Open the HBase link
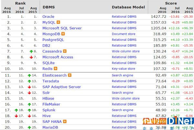The image size is (194, 130). point(48,98)
